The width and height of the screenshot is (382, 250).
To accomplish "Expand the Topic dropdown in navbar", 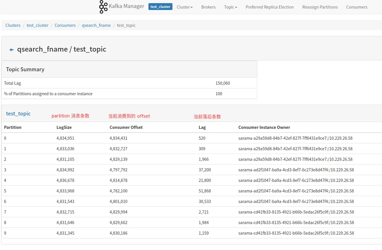I will (230, 7).
